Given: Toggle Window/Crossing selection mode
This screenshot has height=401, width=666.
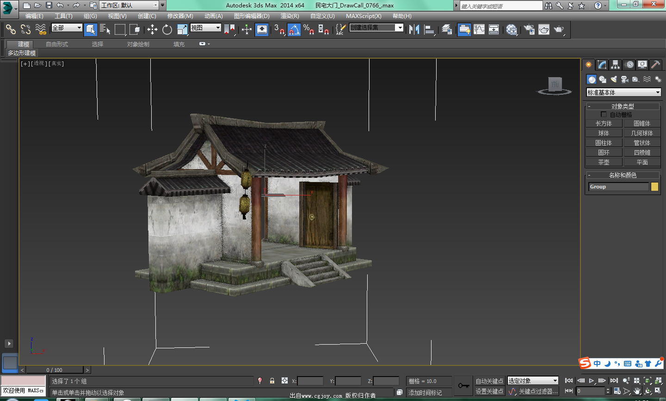Looking at the screenshot, I should click(x=135, y=30).
